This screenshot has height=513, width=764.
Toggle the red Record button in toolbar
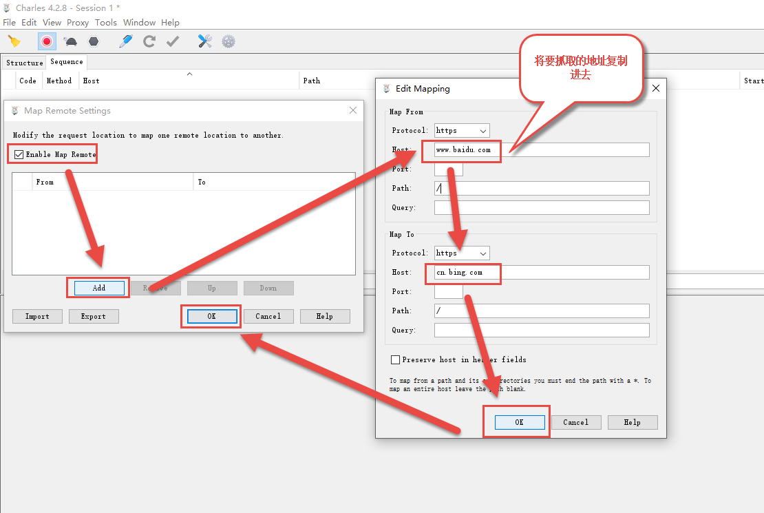(47, 41)
